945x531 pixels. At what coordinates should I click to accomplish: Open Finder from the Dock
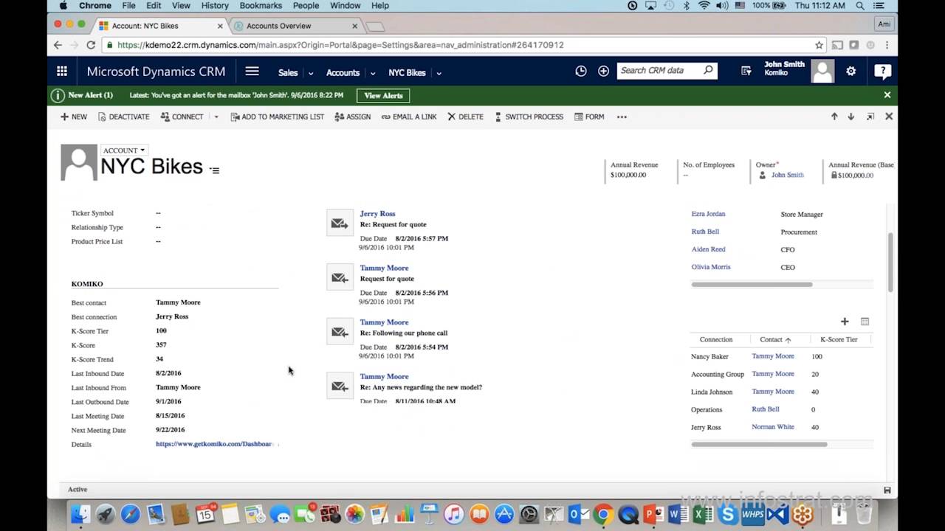(x=80, y=514)
